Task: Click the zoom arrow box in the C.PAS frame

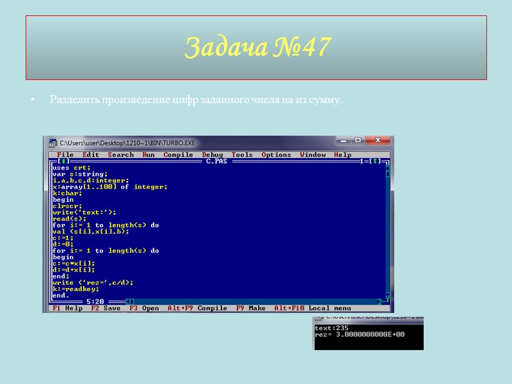Action: (375, 161)
